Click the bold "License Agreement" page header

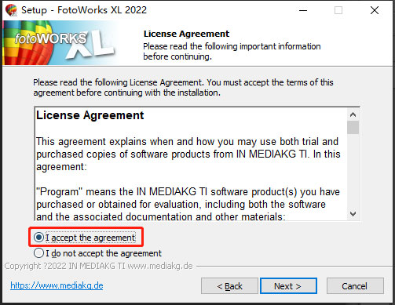pyautogui.click(x=186, y=34)
